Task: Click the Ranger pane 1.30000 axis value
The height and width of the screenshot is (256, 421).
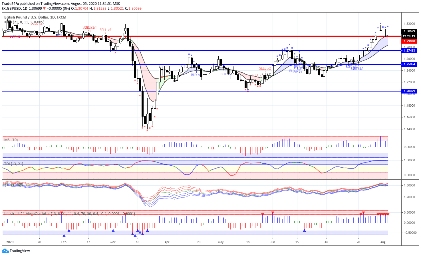Action: click(x=409, y=186)
